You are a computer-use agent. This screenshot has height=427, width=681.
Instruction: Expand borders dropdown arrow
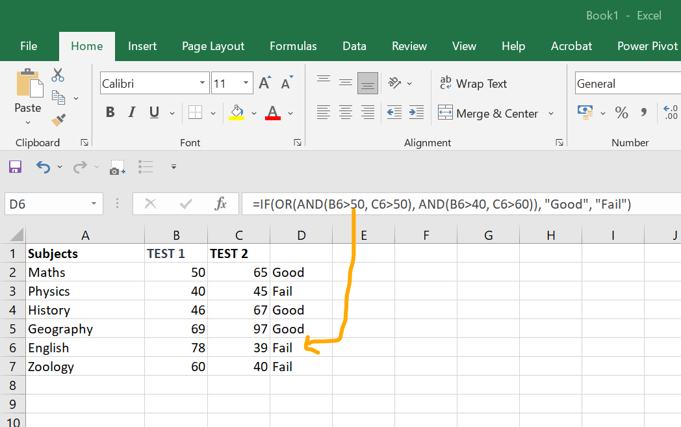(x=213, y=113)
